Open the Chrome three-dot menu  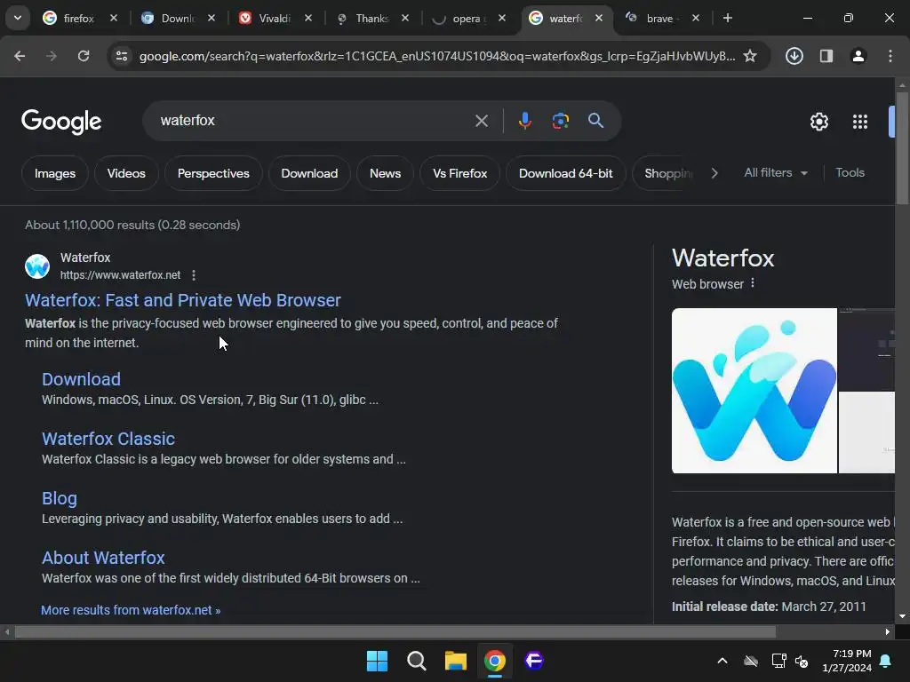click(890, 56)
